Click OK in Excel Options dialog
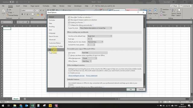Image resolution: width=193 pixels, height=108 pixels. (131, 89)
